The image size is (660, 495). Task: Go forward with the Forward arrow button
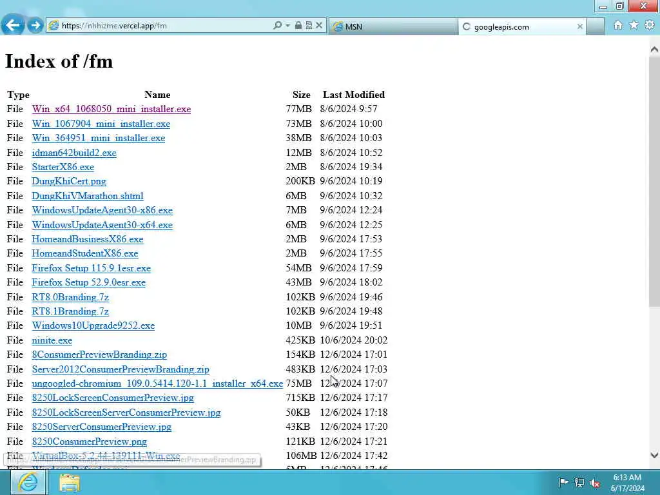(35, 26)
